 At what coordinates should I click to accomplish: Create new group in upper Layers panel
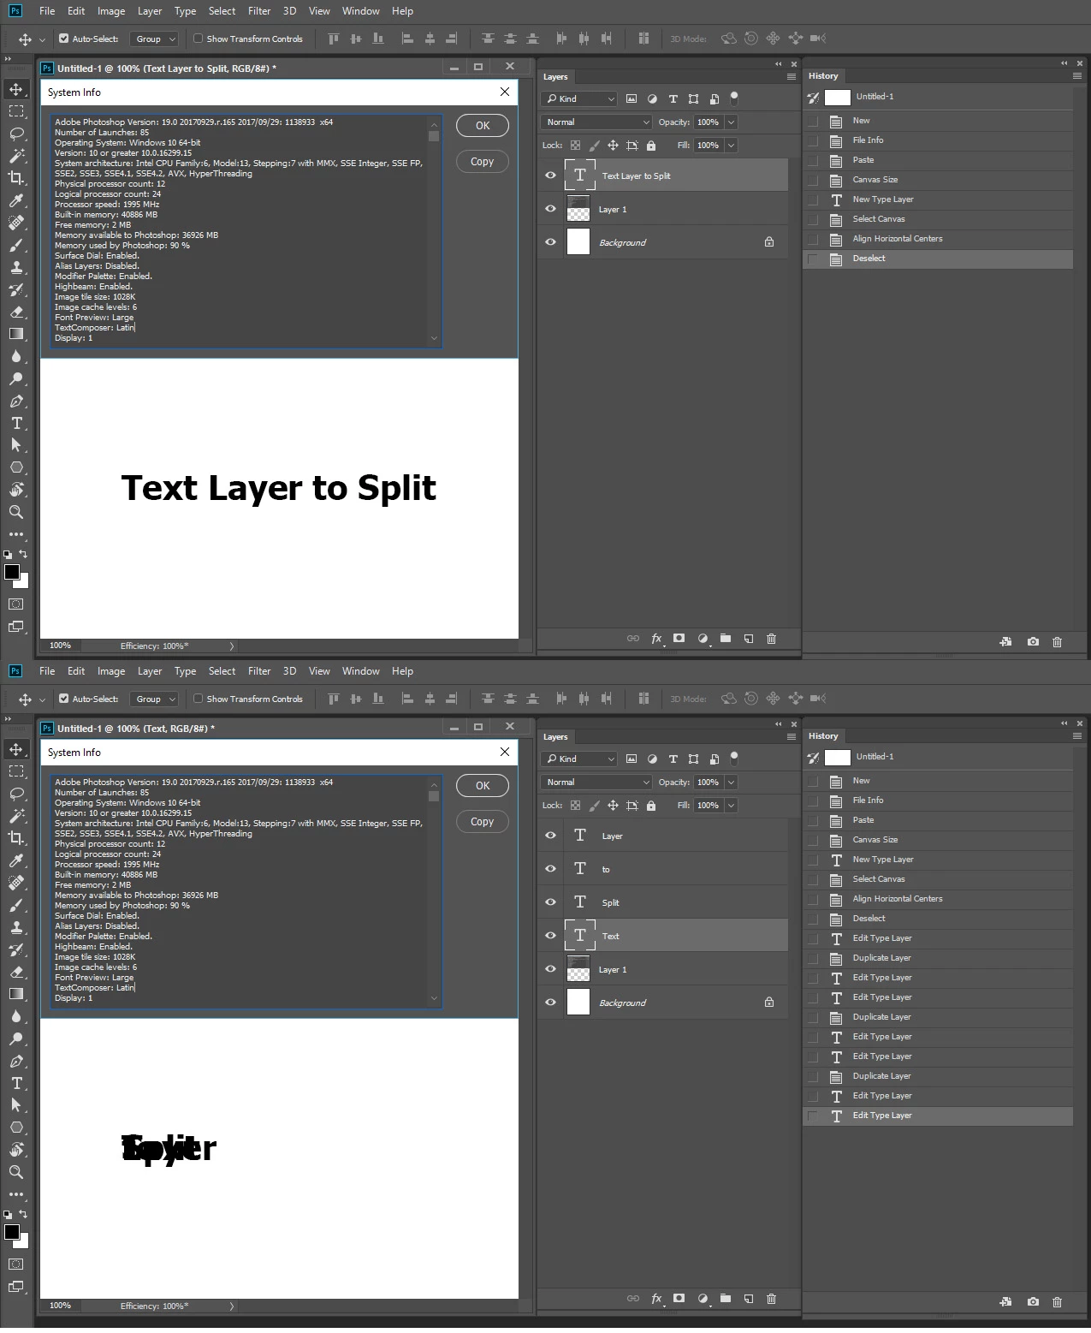[x=726, y=639]
